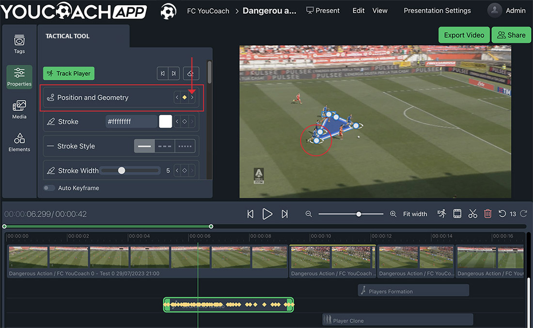The image size is (533, 328).
Task: Click Fit width in timeline controls
Action: [x=415, y=214]
